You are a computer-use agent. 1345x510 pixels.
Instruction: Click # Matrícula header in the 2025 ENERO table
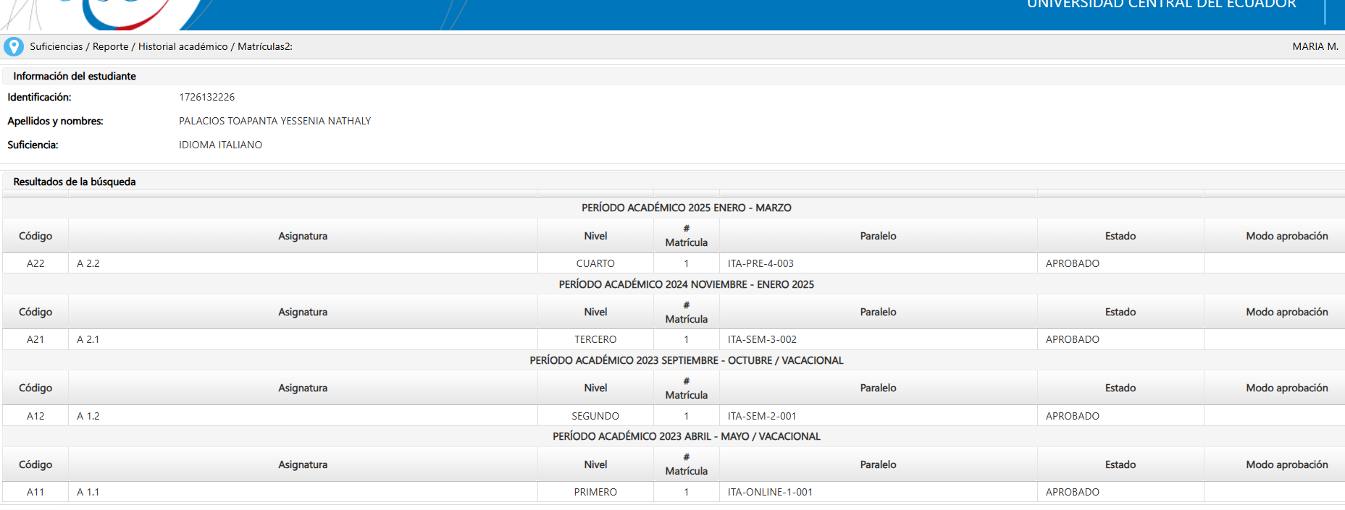[x=687, y=236]
